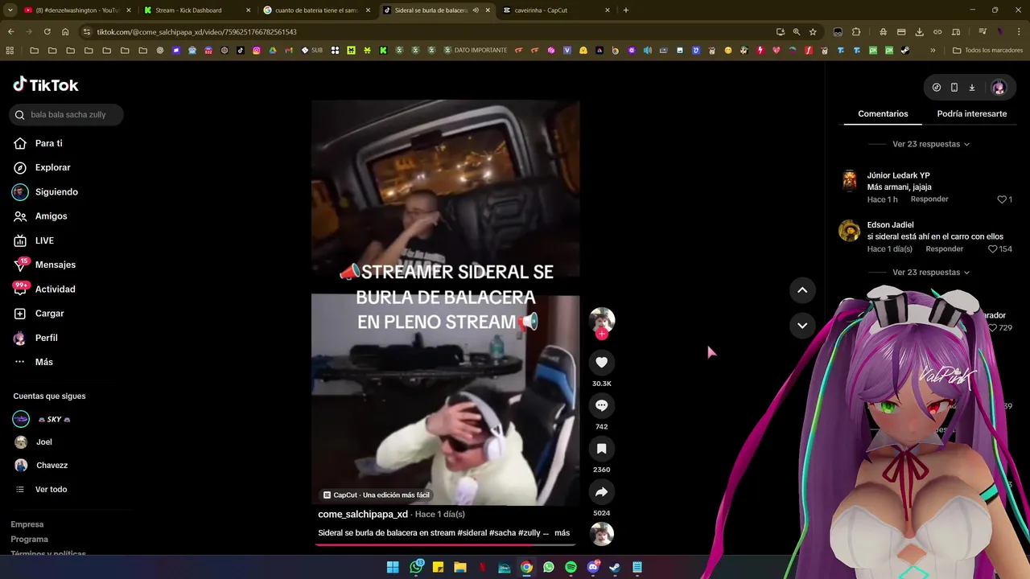The image size is (1030, 579).
Task: Open the Windows Start menu
Action: [x=393, y=567]
